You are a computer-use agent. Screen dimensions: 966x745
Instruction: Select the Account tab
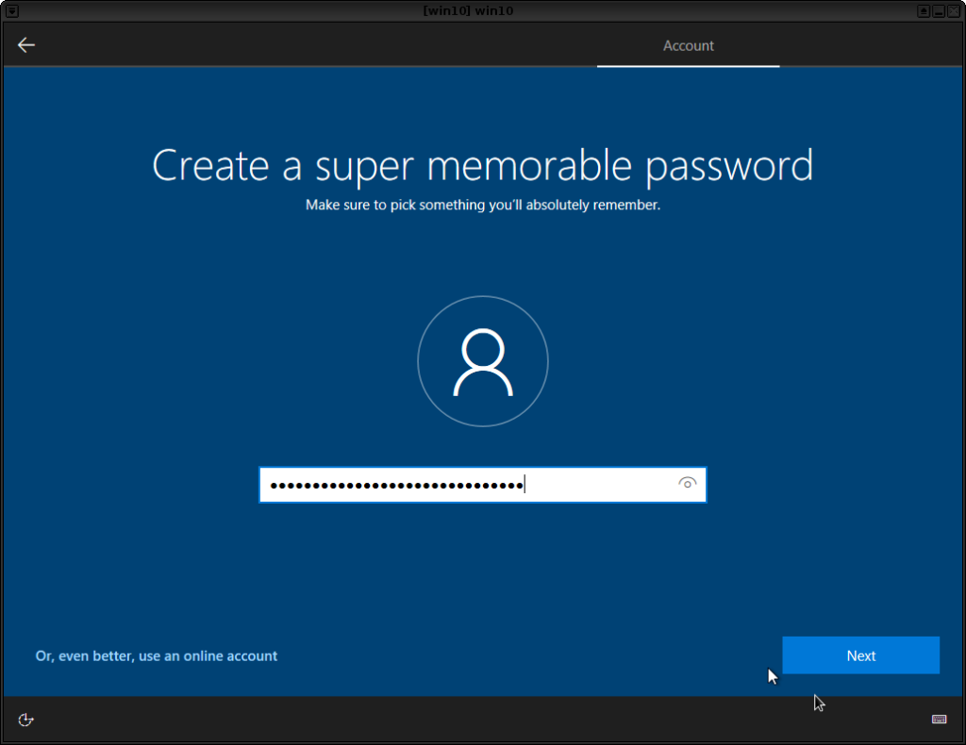click(x=688, y=45)
